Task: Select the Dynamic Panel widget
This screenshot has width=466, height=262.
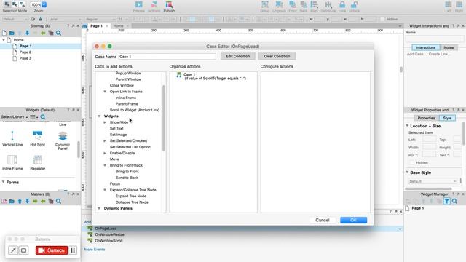Action: point(63,140)
